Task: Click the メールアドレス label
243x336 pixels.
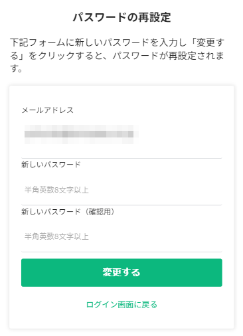Action: (48, 110)
